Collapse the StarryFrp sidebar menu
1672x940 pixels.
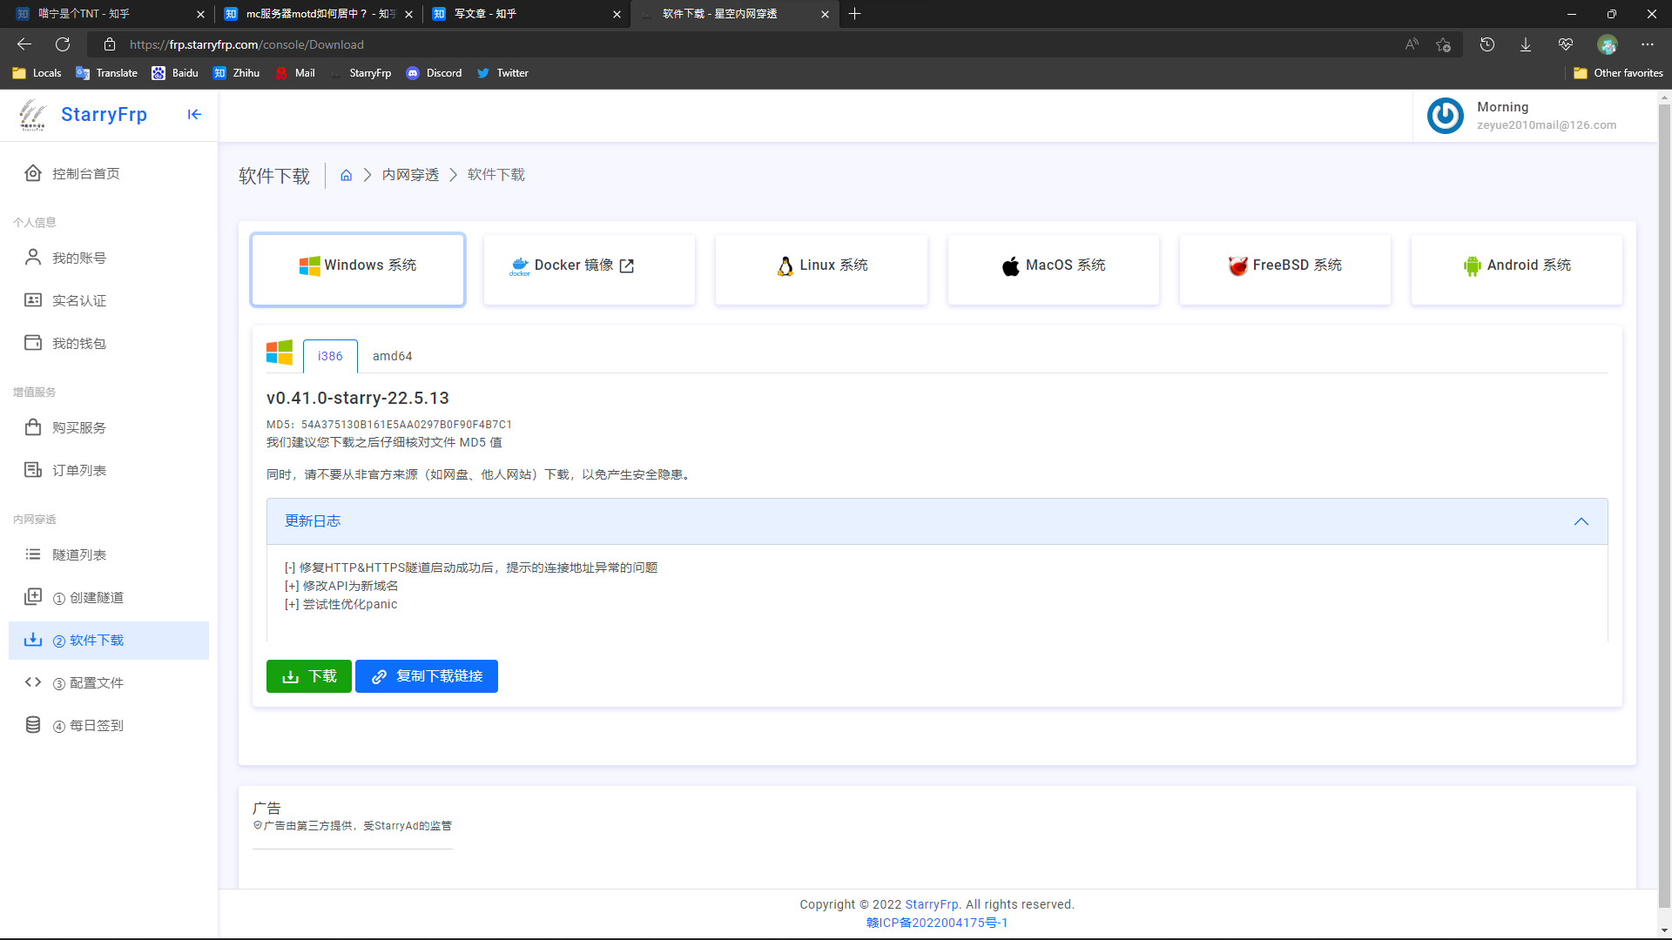(194, 114)
